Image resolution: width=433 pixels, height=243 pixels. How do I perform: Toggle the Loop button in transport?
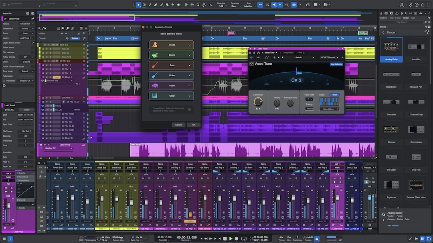coord(244,239)
